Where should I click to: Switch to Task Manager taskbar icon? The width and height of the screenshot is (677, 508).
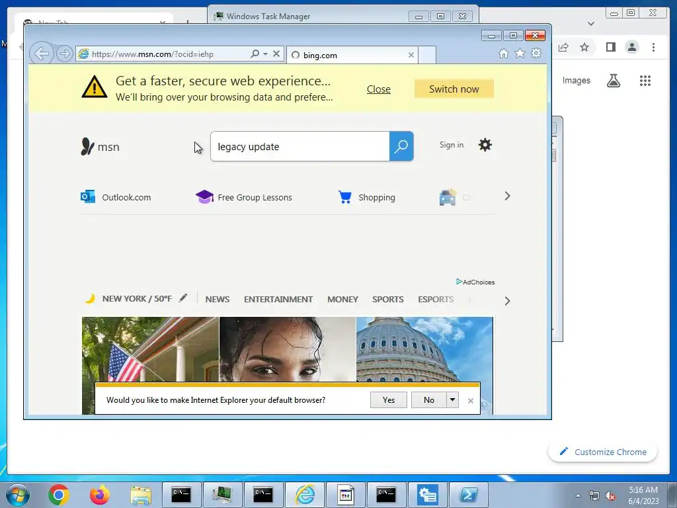222,495
